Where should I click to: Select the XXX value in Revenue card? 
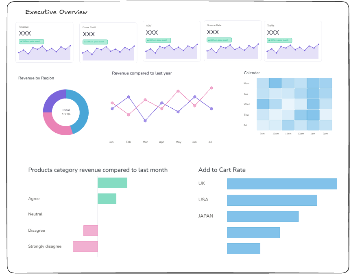coord(25,33)
